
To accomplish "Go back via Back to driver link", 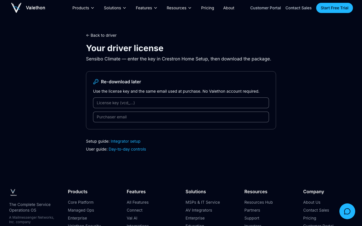I will click(101, 35).
